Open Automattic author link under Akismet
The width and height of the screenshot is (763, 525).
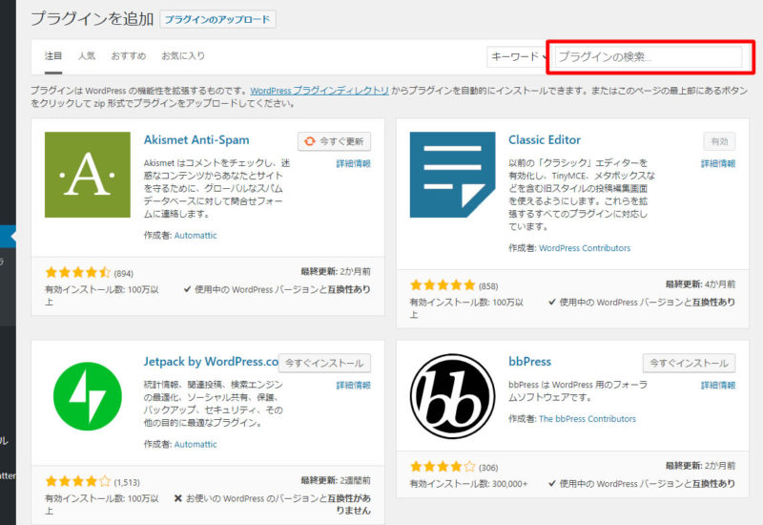click(x=196, y=235)
